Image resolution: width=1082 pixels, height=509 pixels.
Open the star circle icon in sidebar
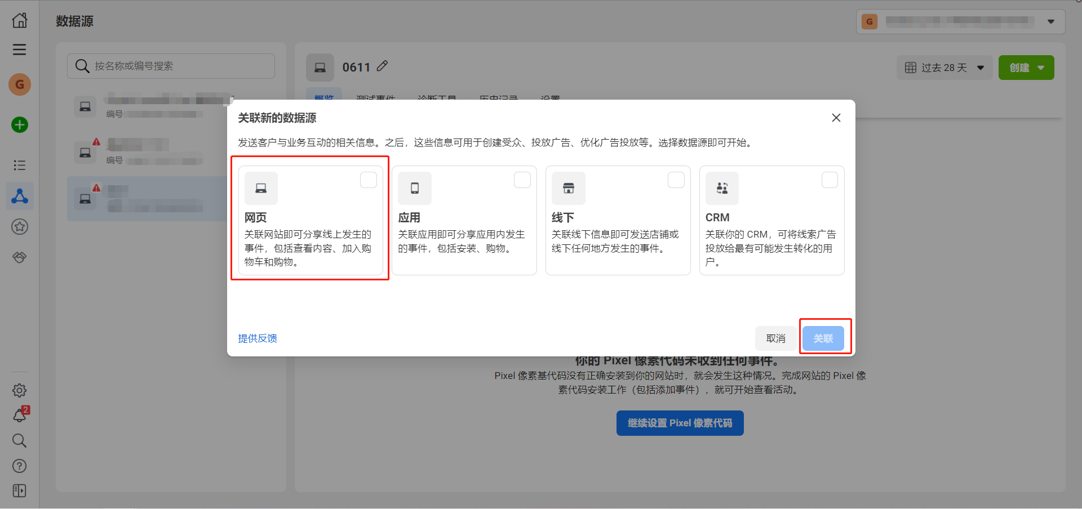[20, 227]
